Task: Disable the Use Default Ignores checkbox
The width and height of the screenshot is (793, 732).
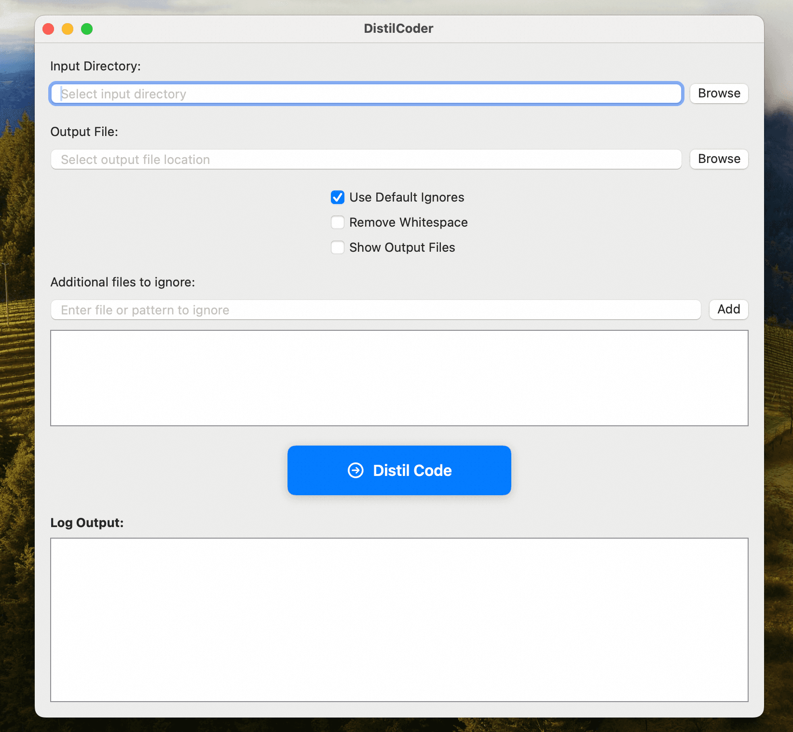Action: tap(338, 197)
